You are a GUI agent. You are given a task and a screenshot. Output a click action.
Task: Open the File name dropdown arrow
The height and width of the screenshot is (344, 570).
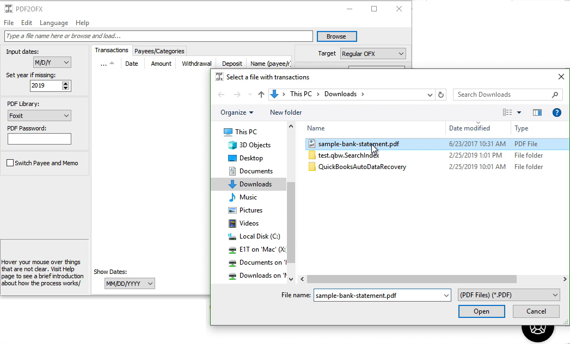click(x=446, y=296)
